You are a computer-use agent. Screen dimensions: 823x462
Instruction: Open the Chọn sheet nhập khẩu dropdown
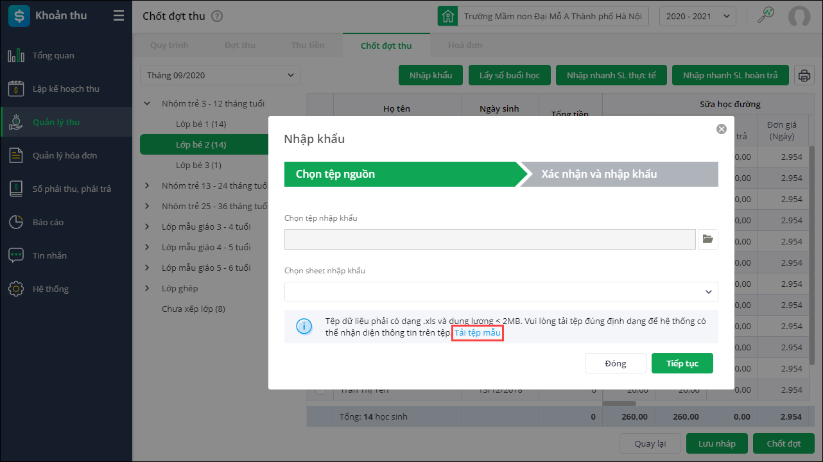tap(501, 291)
